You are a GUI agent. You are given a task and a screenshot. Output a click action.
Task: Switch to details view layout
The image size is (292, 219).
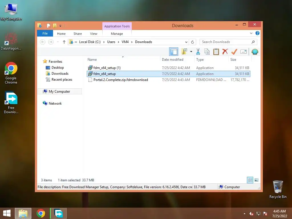250,180
